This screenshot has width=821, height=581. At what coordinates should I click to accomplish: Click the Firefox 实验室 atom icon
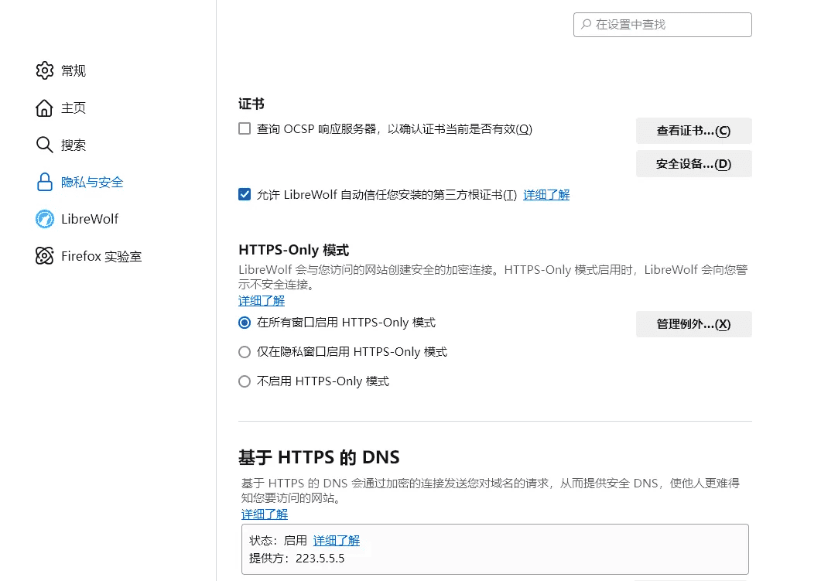click(45, 256)
